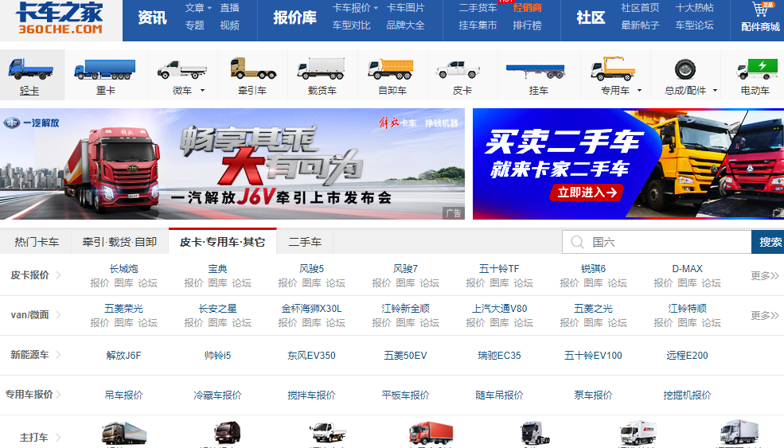The width and height of the screenshot is (784, 448).
Task: Click the magnifier icon in search box
Action: tap(577, 242)
